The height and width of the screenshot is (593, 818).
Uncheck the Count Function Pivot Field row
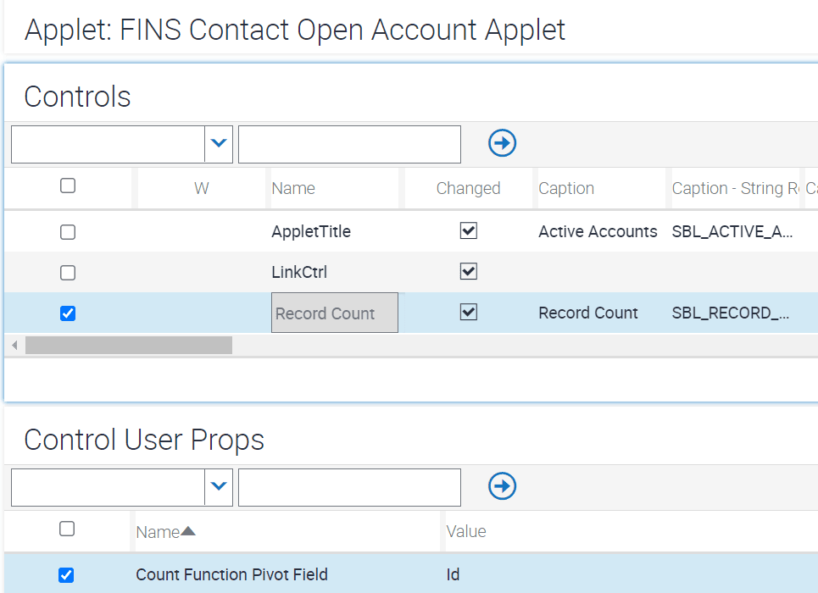point(66,574)
